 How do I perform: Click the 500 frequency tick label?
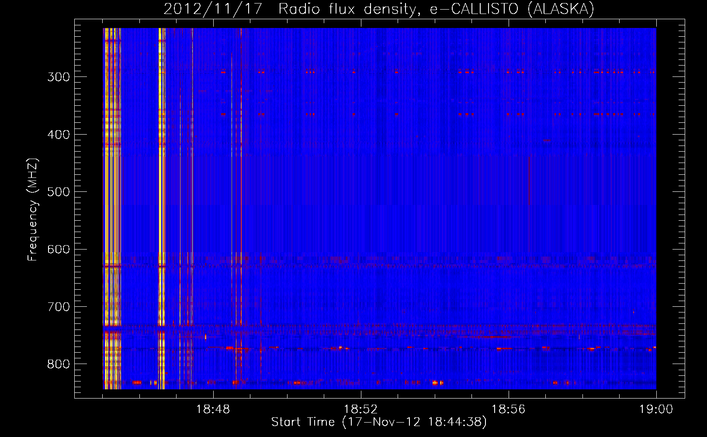coord(59,192)
